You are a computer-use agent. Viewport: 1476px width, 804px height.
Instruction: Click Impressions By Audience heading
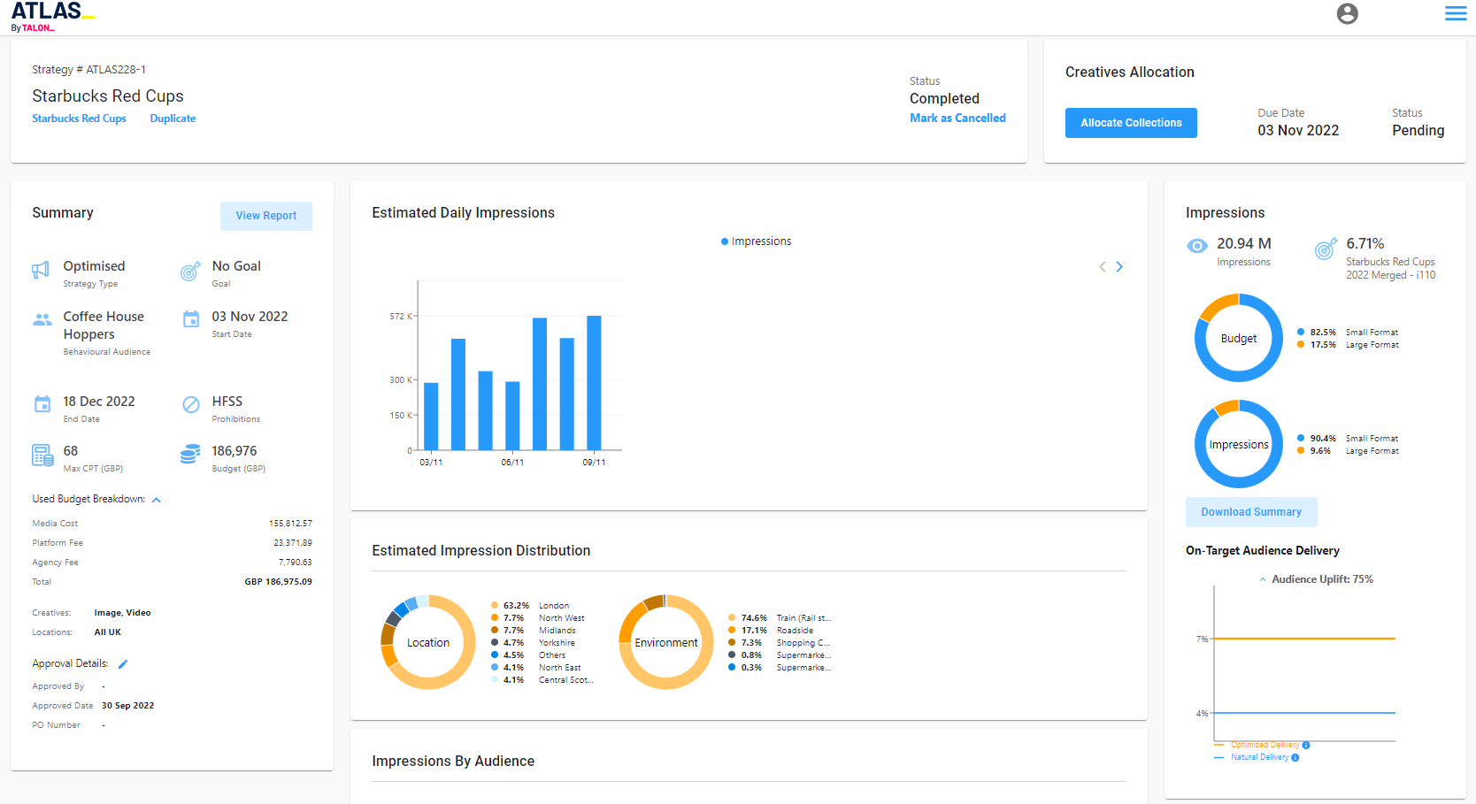coord(453,762)
